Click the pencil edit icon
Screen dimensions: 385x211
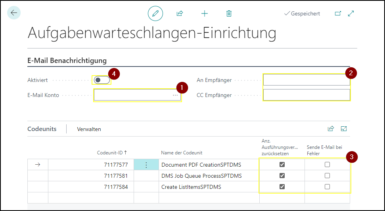coord(155,13)
